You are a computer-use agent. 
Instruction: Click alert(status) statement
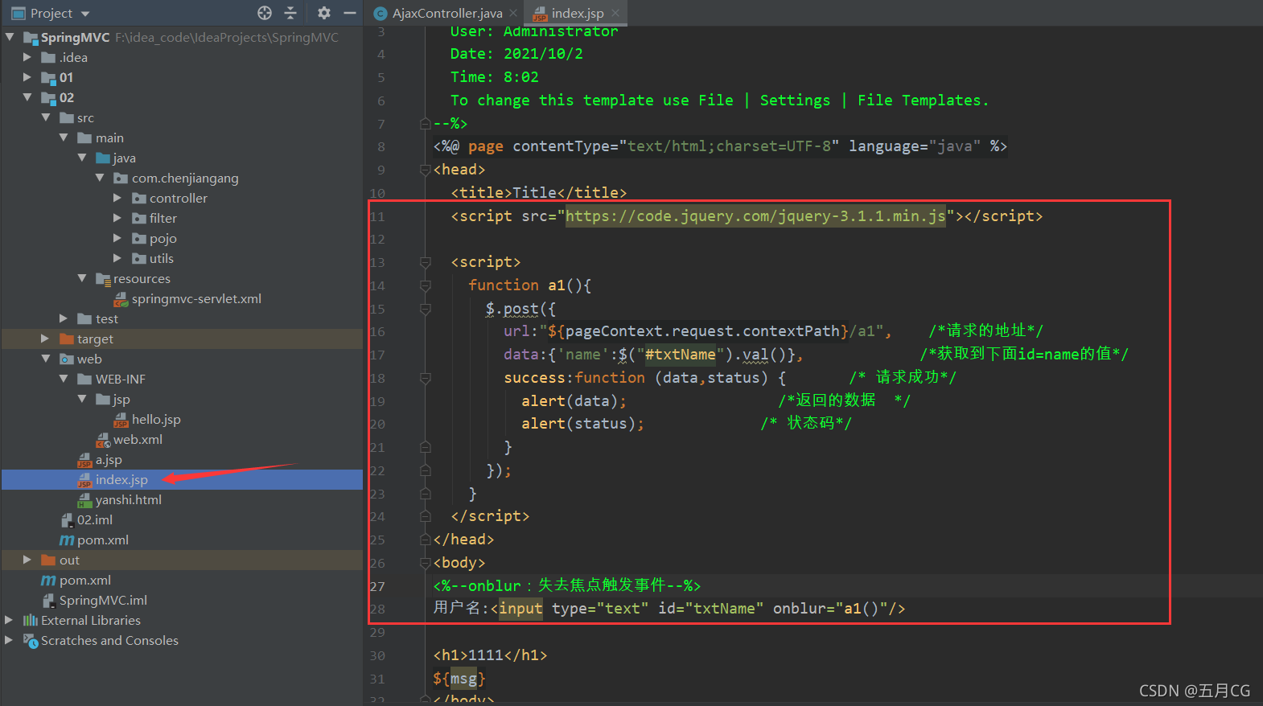(x=582, y=424)
